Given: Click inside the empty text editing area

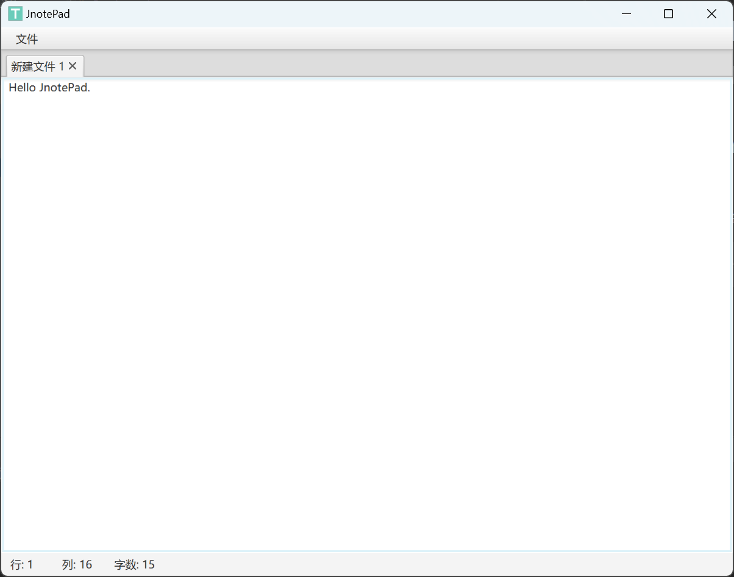Looking at the screenshot, I should pyautogui.click(x=366, y=305).
